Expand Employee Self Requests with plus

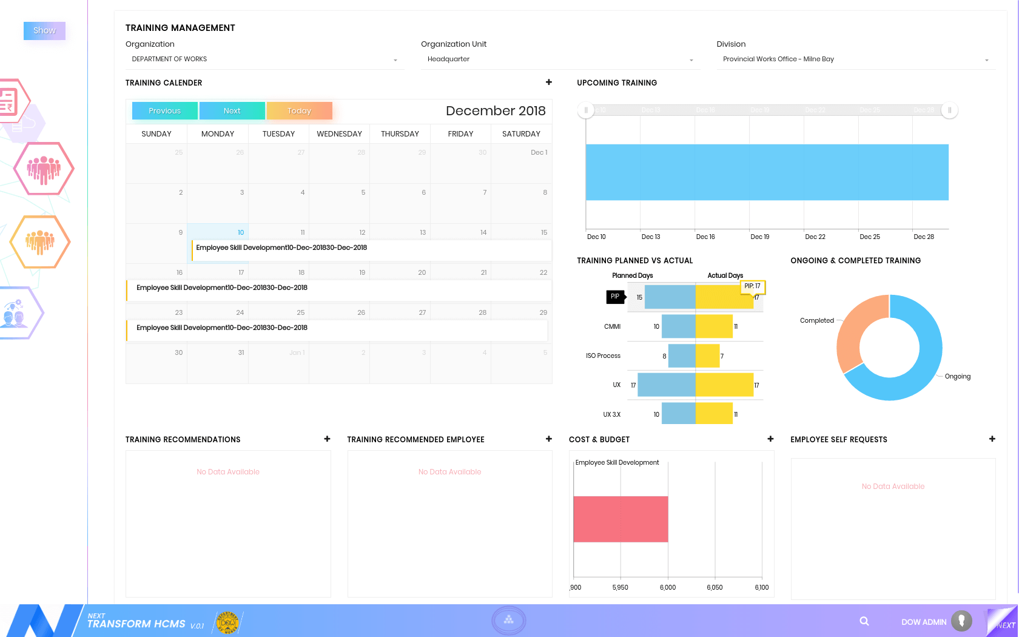992,439
